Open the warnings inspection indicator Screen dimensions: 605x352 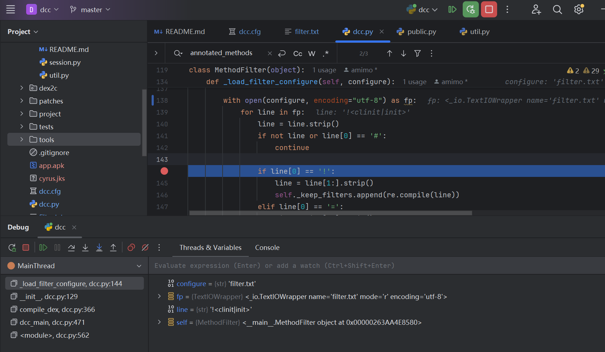pos(583,71)
